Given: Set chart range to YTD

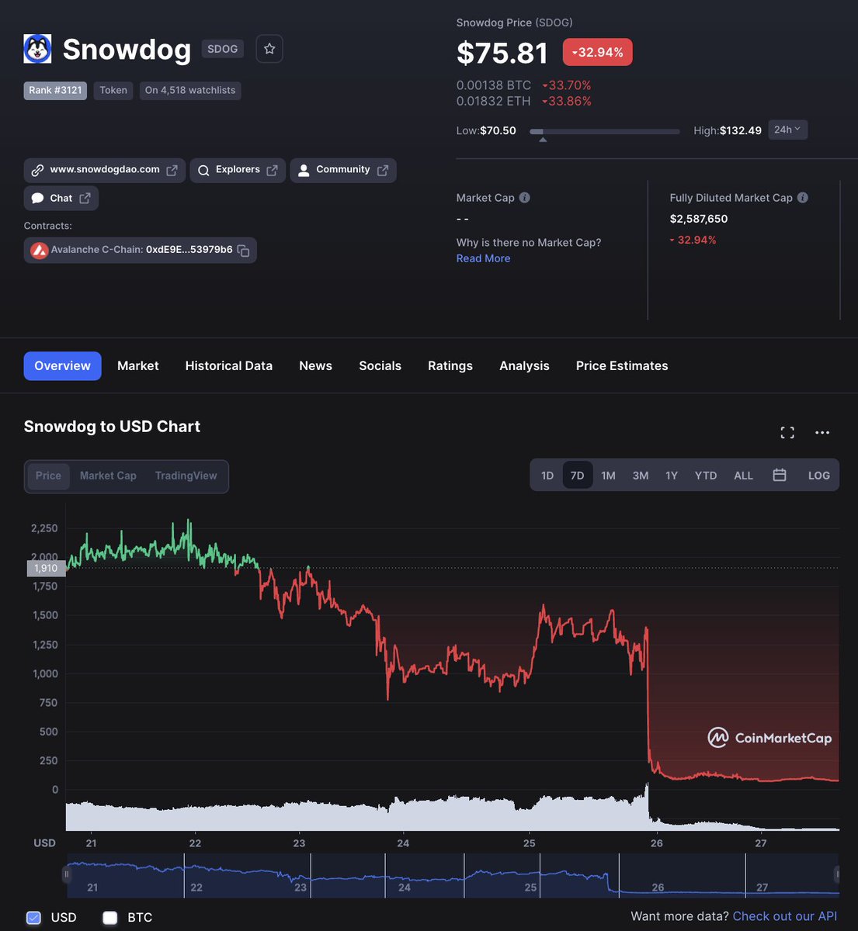Looking at the screenshot, I should click(705, 476).
